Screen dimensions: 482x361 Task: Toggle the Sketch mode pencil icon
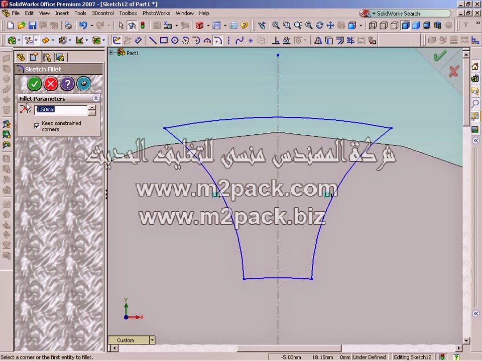tap(116, 41)
